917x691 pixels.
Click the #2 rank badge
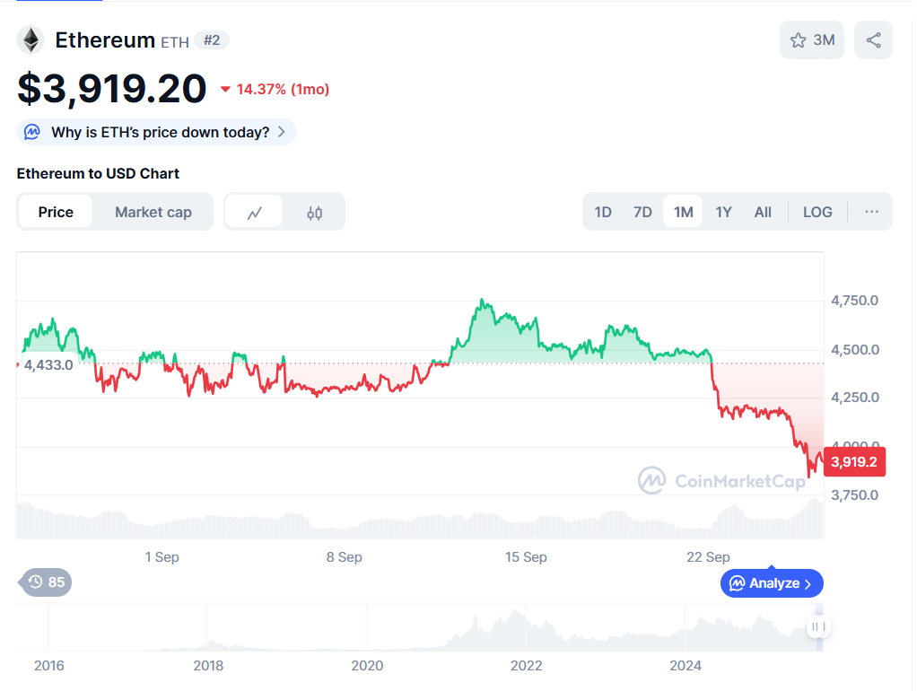tap(212, 40)
